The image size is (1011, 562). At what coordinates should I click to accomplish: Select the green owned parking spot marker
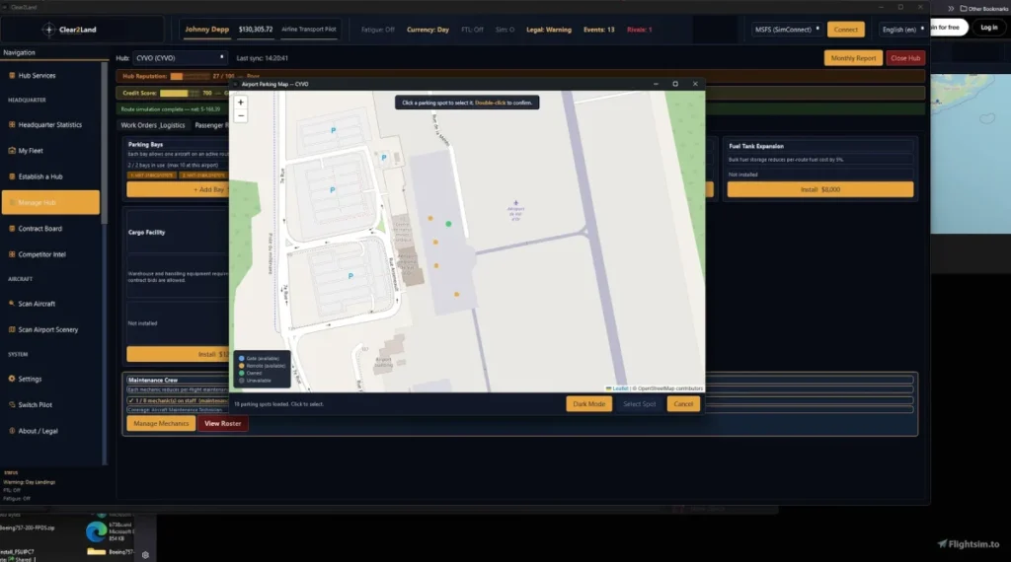[x=448, y=225]
